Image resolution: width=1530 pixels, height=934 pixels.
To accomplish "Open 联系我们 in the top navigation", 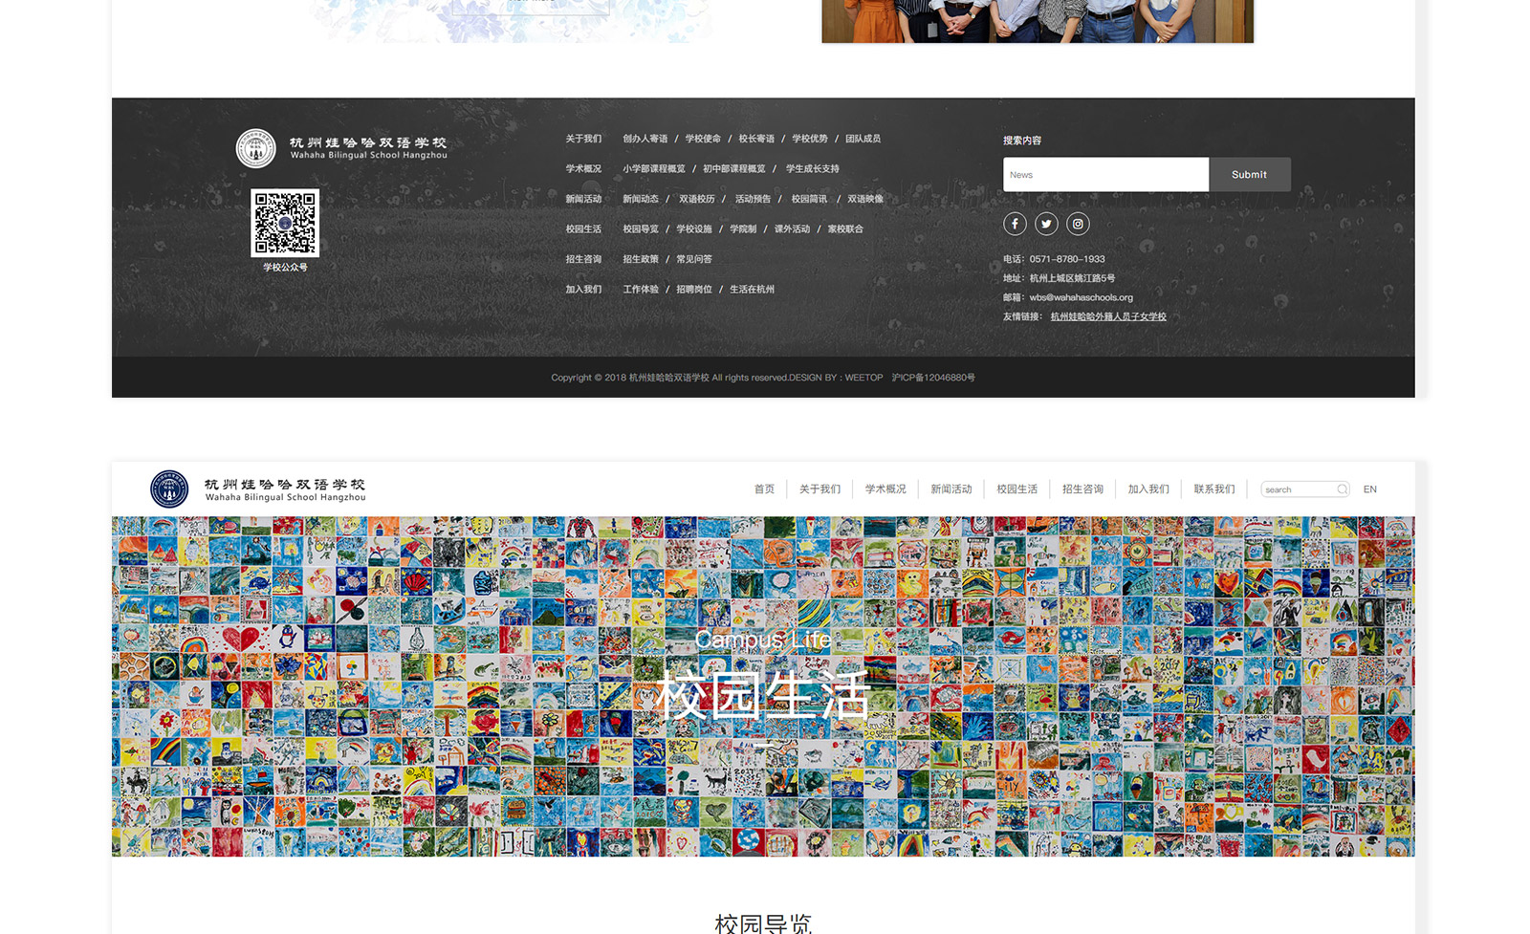I will (1213, 489).
